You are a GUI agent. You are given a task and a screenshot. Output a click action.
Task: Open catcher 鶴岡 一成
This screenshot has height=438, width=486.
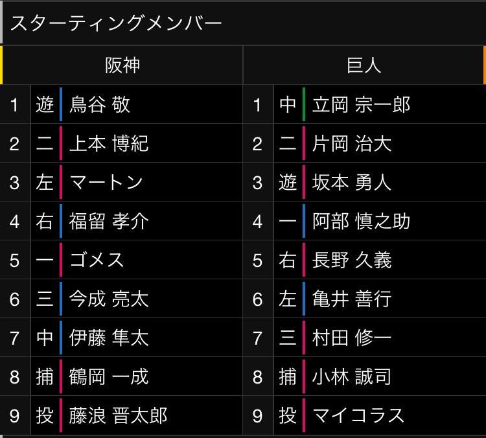[109, 376]
